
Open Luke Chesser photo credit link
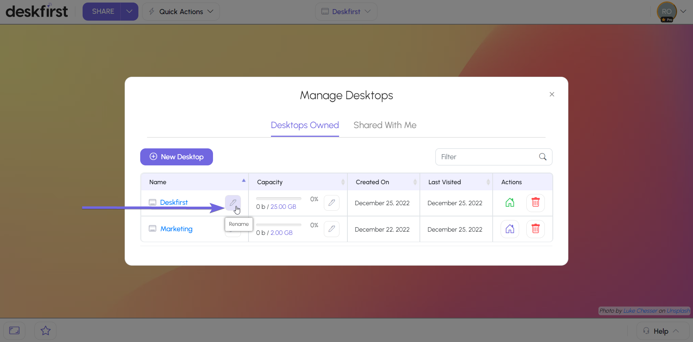pos(640,311)
